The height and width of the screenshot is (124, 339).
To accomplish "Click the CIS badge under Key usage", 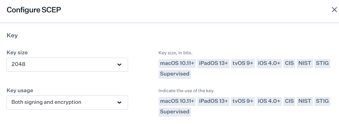I will click(289, 101).
